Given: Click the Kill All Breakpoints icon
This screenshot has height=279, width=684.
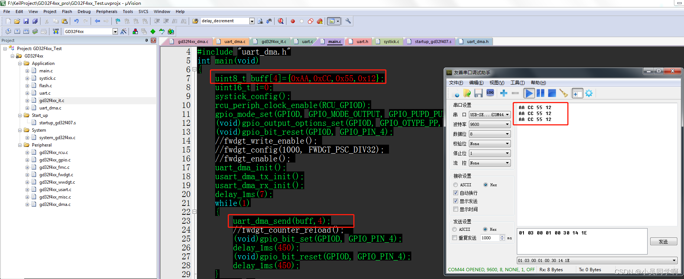Looking at the screenshot, I should [x=320, y=21].
